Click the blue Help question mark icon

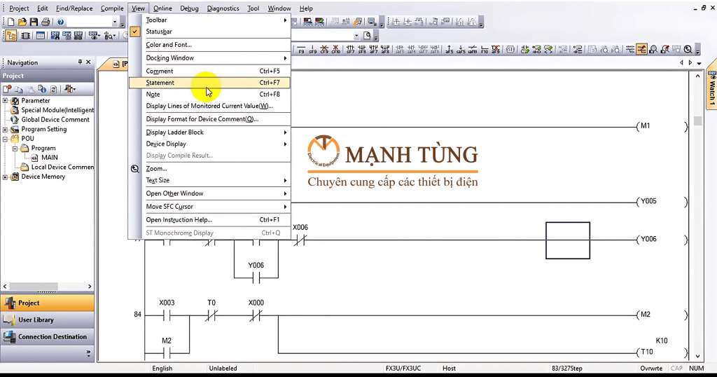(x=61, y=22)
